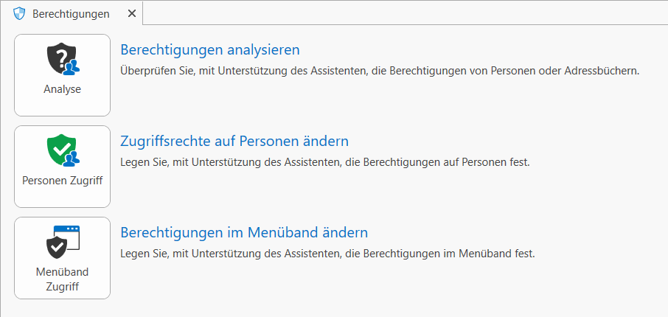Click the description starting 'Überprüfen Sie, mit Unterstützung'
The width and height of the screenshot is (668, 317).
coord(380,71)
